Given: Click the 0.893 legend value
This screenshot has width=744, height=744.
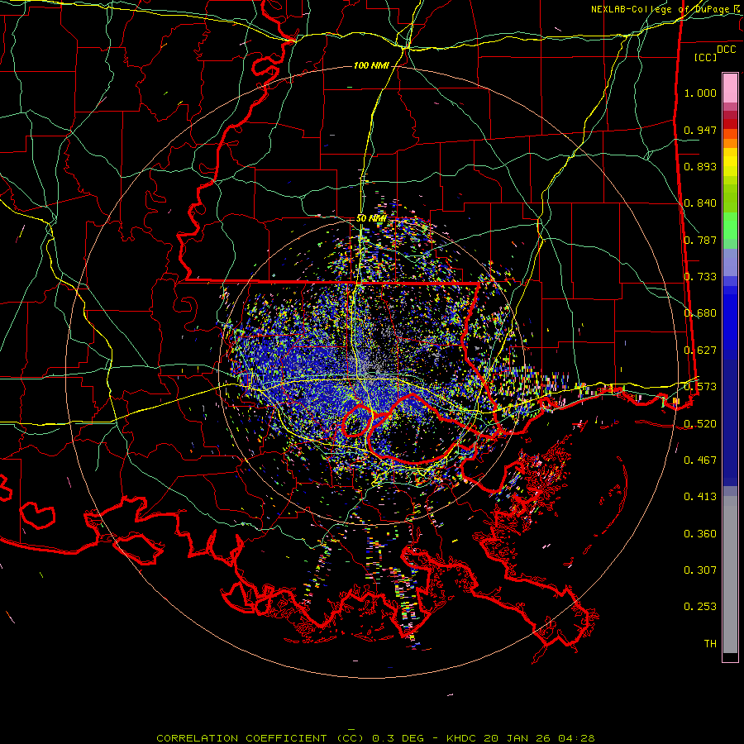Looking at the screenshot, I should tap(700, 166).
